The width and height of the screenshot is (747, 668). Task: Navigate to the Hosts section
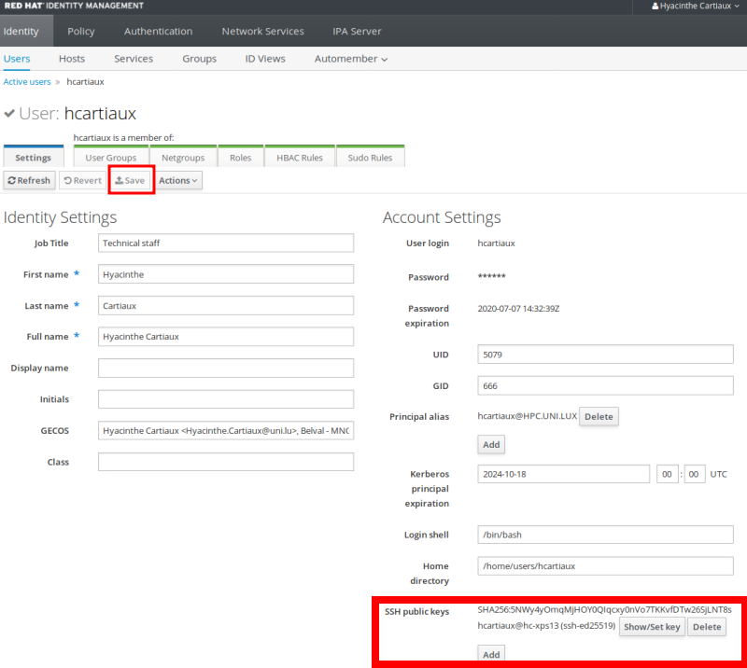72,59
